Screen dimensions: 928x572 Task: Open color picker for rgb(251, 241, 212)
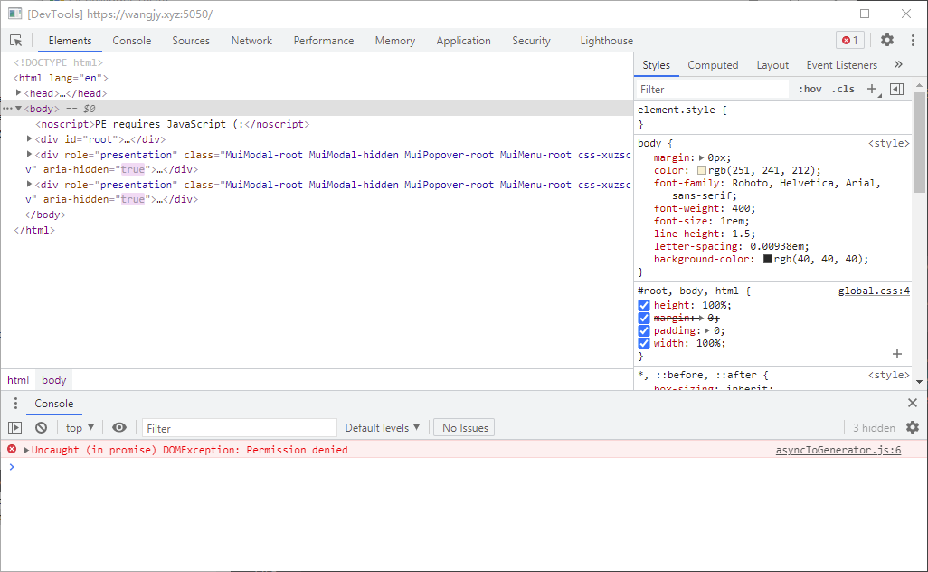pyautogui.click(x=702, y=170)
